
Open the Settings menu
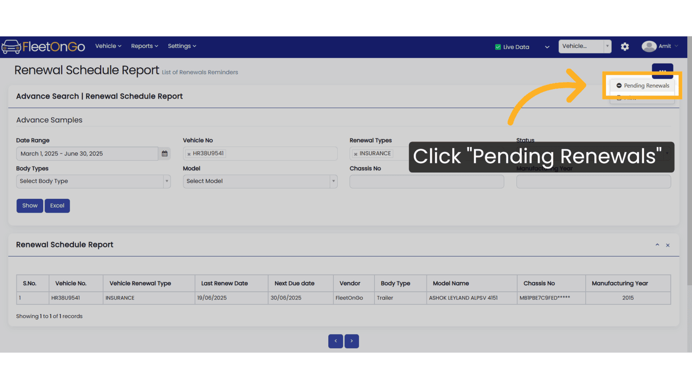coord(182,46)
